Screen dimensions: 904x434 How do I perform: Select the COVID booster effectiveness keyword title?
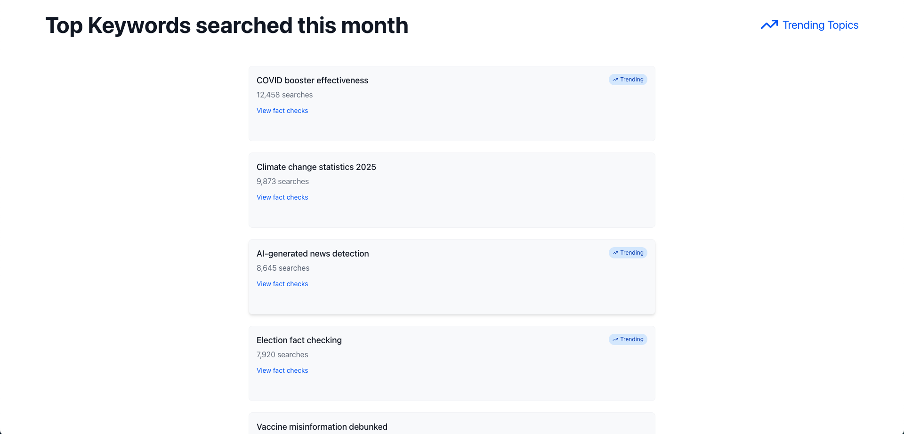[x=312, y=80]
